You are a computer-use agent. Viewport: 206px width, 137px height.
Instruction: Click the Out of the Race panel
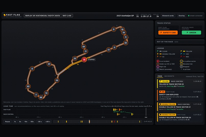pos(180,42)
